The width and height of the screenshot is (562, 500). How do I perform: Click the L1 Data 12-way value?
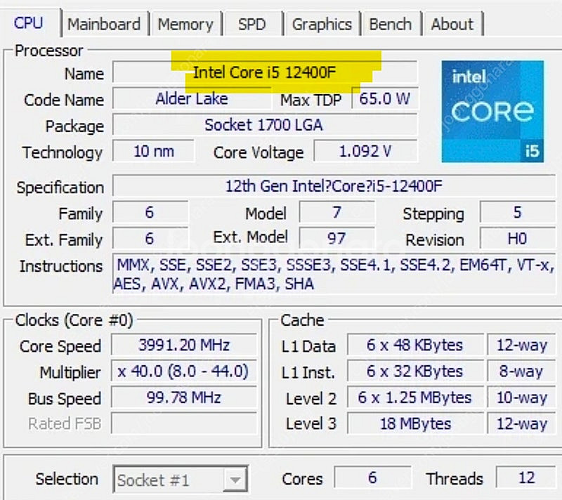click(522, 345)
